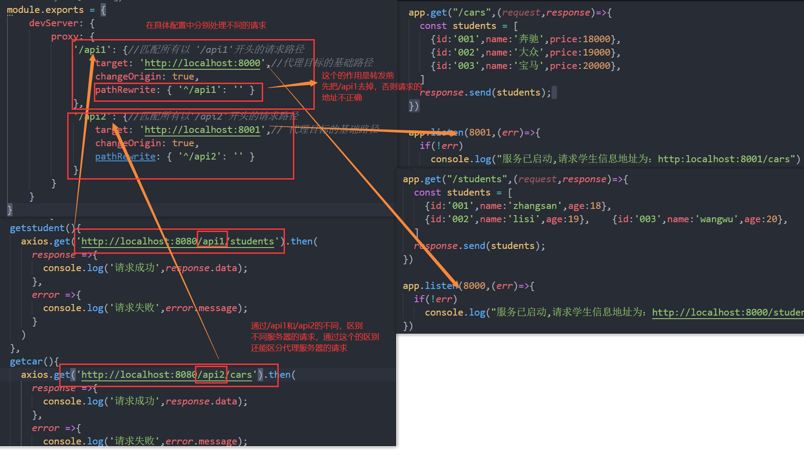The width and height of the screenshot is (804, 456).
Task: Click app.get("/students" route line
Action: [x=516, y=179]
